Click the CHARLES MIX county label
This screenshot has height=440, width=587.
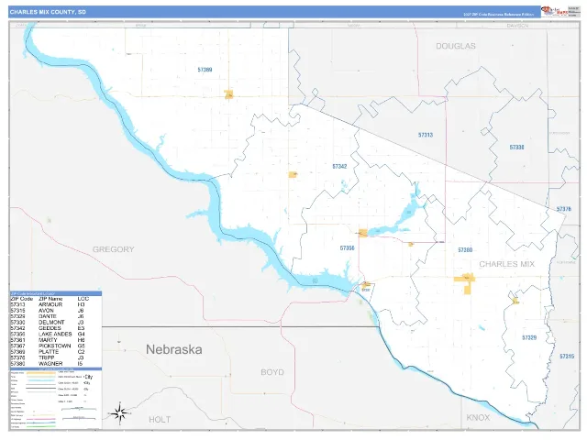pyautogui.click(x=507, y=264)
